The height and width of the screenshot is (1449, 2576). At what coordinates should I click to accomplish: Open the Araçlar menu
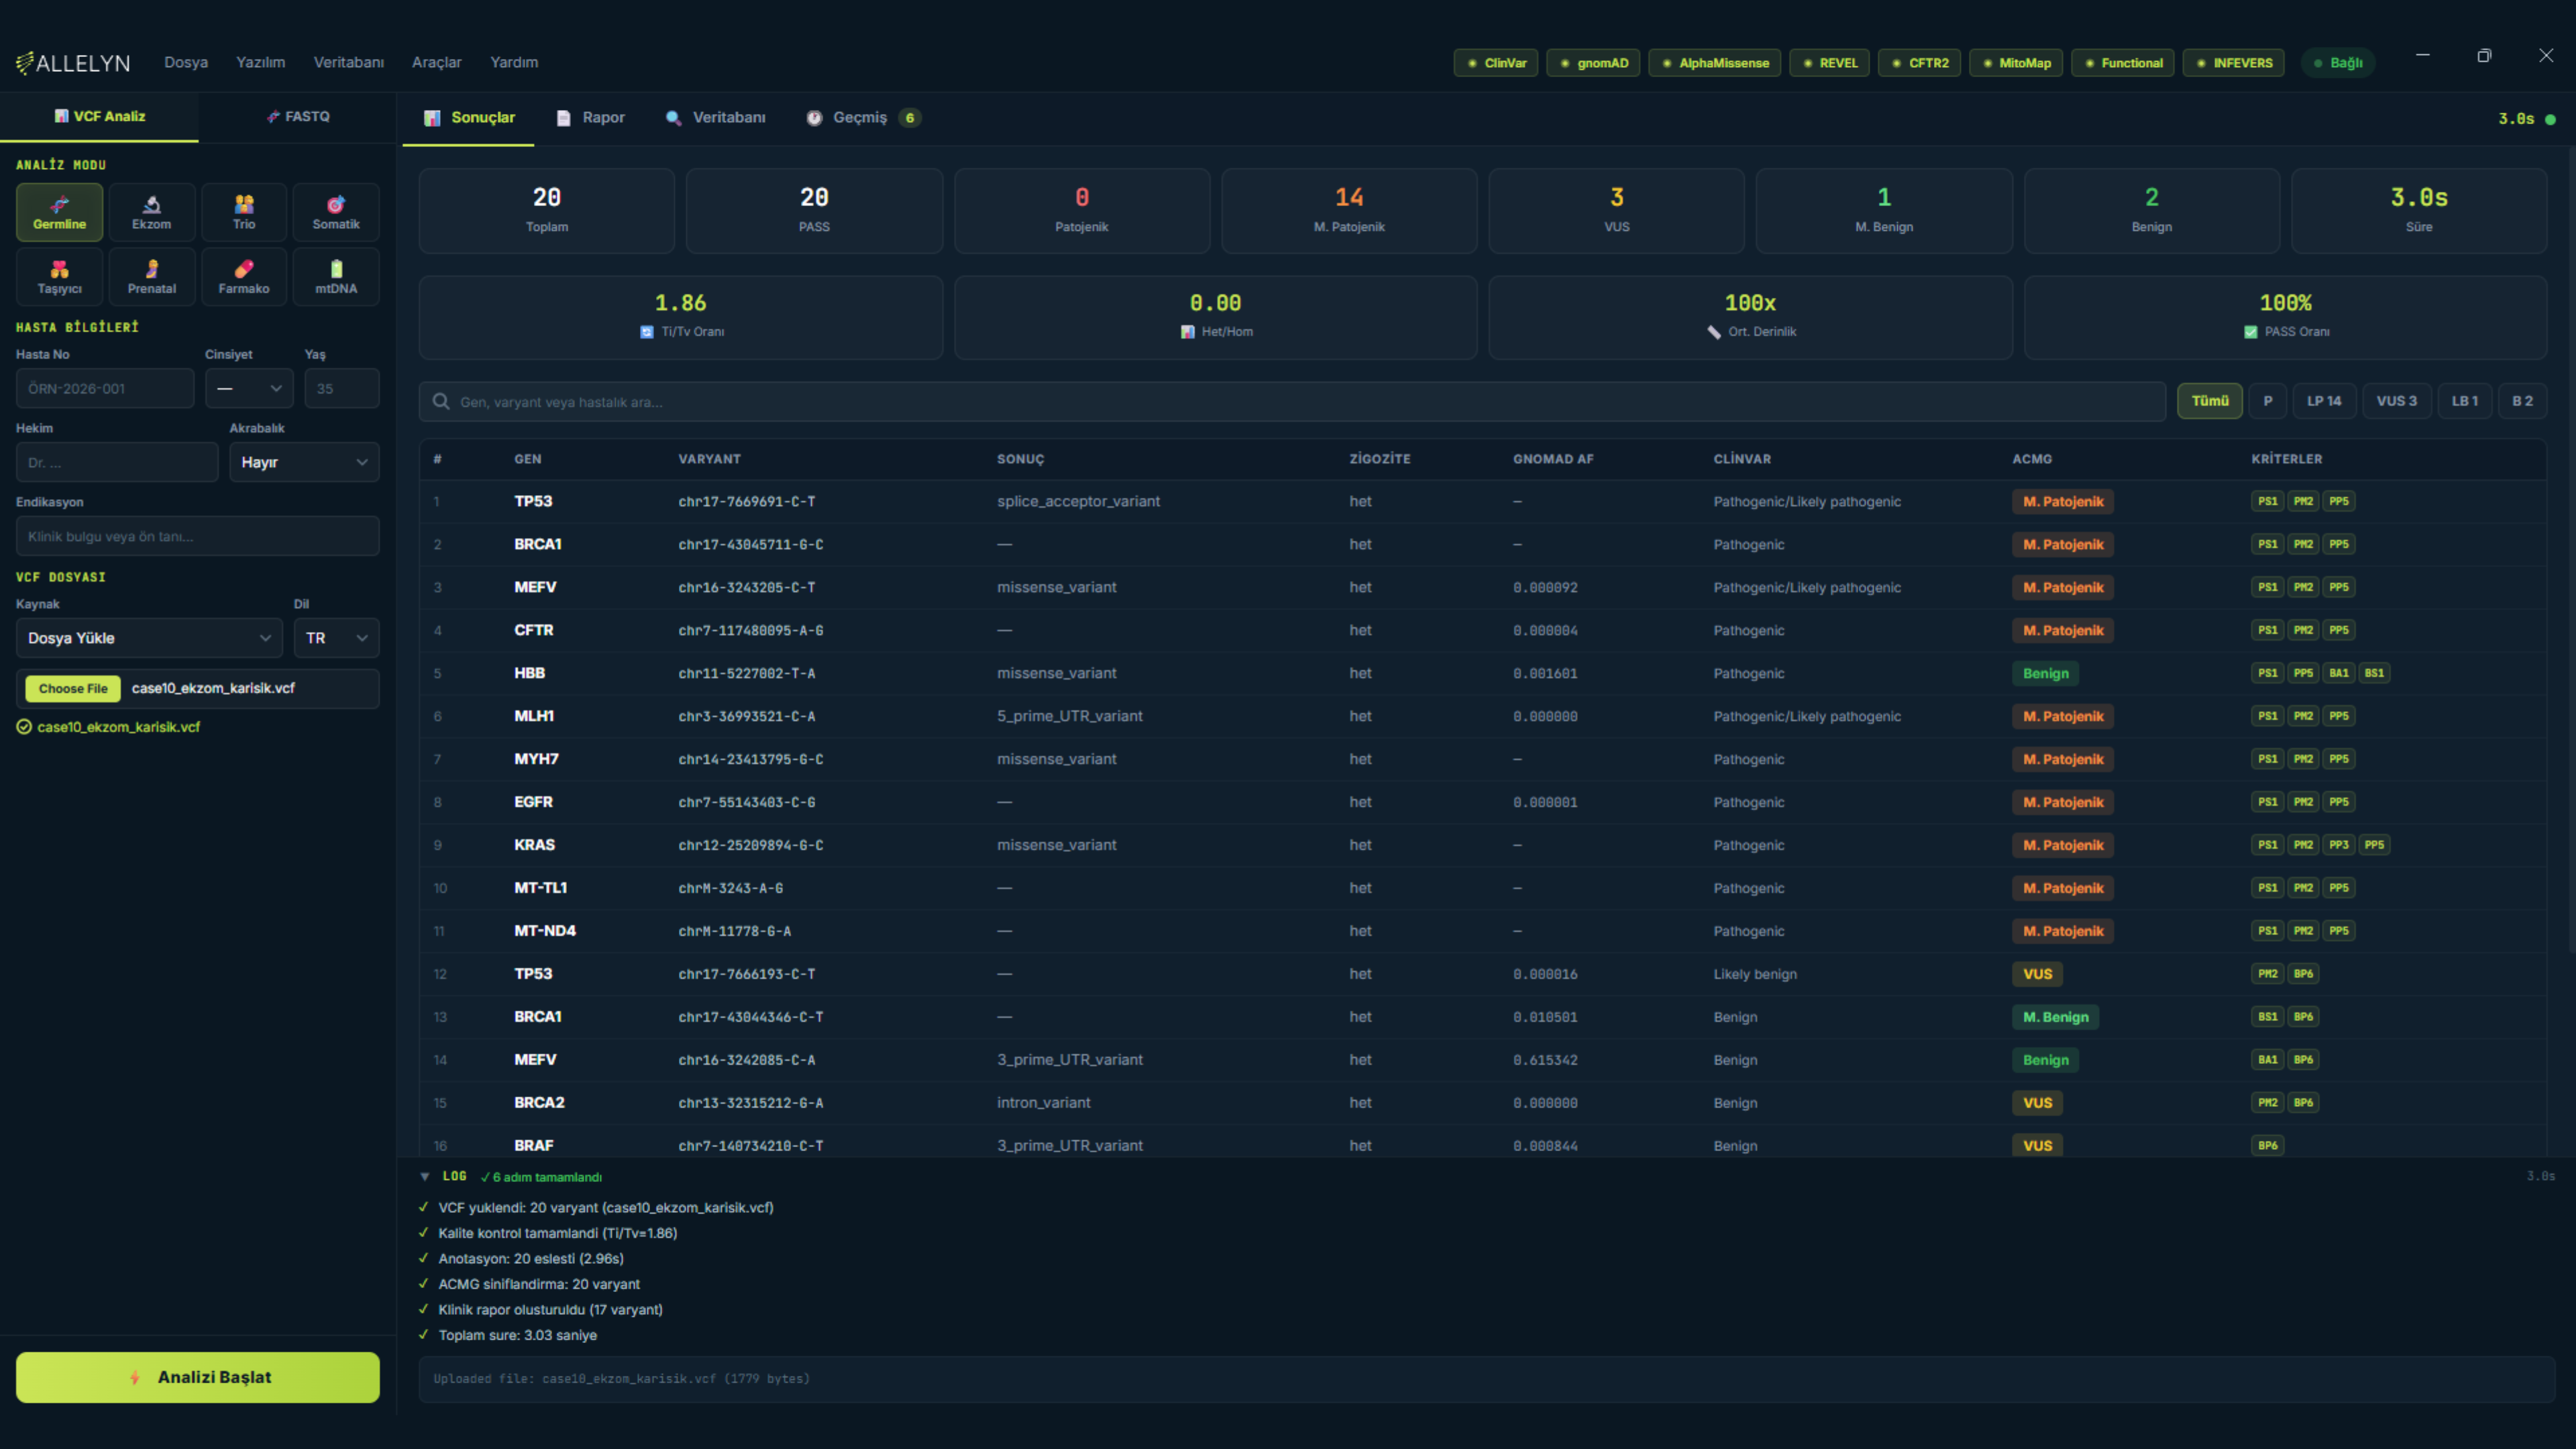point(436,62)
